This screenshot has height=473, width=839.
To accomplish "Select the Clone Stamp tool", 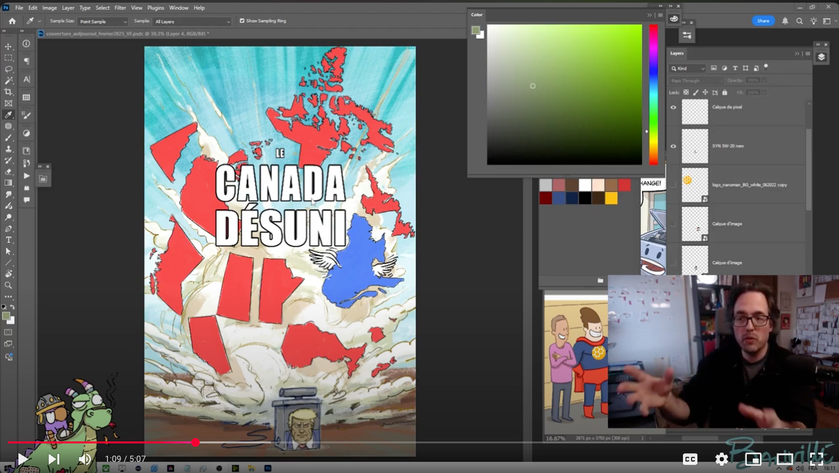I will [x=9, y=149].
